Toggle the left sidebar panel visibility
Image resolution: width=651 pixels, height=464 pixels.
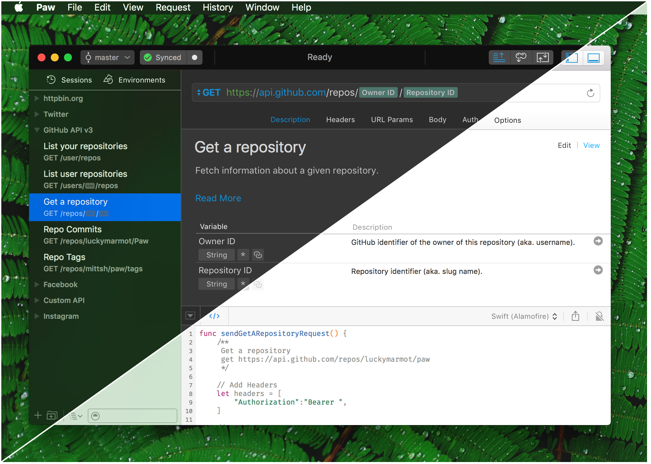pos(572,58)
